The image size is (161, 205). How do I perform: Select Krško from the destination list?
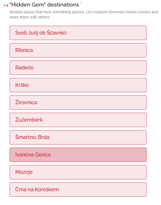pyautogui.click(x=78, y=85)
